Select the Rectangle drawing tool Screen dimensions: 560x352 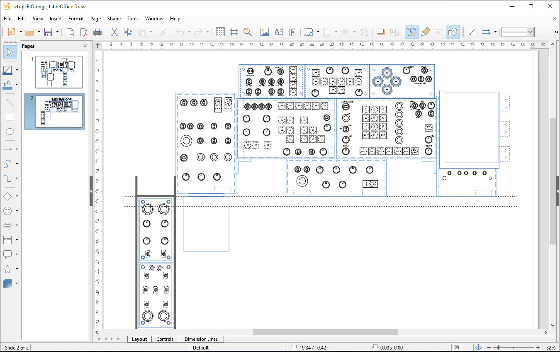click(x=10, y=117)
